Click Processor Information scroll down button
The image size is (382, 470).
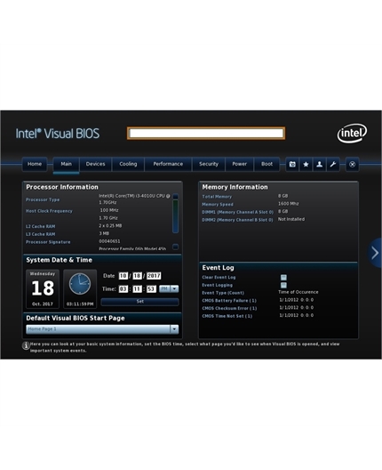[x=176, y=247]
